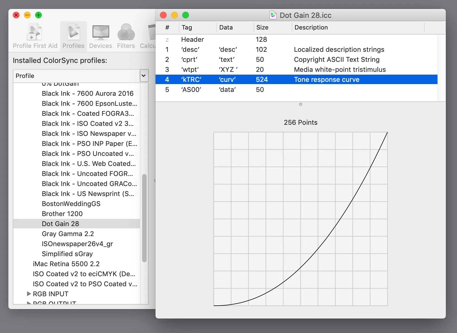Select the Gray Gamma 2.2 profile
This screenshot has height=333, width=457.
click(77, 234)
